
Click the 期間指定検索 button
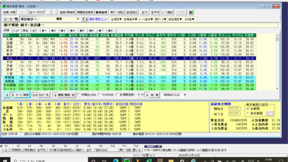click(x=85, y=12)
